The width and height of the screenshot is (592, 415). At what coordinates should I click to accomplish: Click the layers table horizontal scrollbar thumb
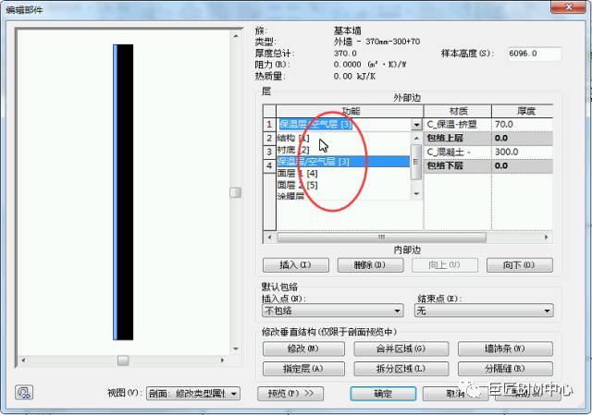click(x=382, y=238)
